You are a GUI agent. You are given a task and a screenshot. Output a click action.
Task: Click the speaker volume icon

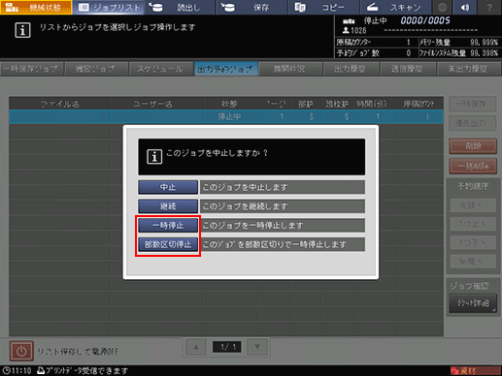click(465, 7)
